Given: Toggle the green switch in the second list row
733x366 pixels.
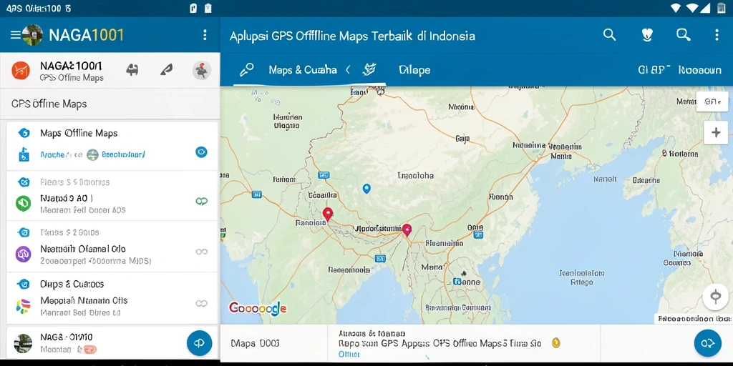Looking at the screenshot, I should pos(201,201).
